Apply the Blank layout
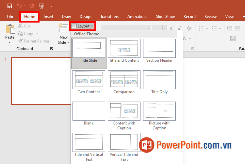This screenshot has height=164, width=245. [89, 114]
